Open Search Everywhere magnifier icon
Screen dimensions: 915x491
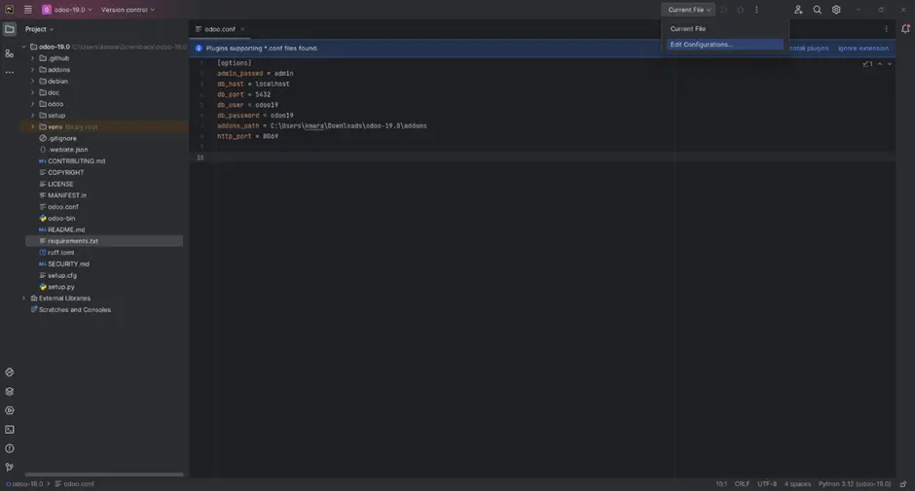[818, 10]
